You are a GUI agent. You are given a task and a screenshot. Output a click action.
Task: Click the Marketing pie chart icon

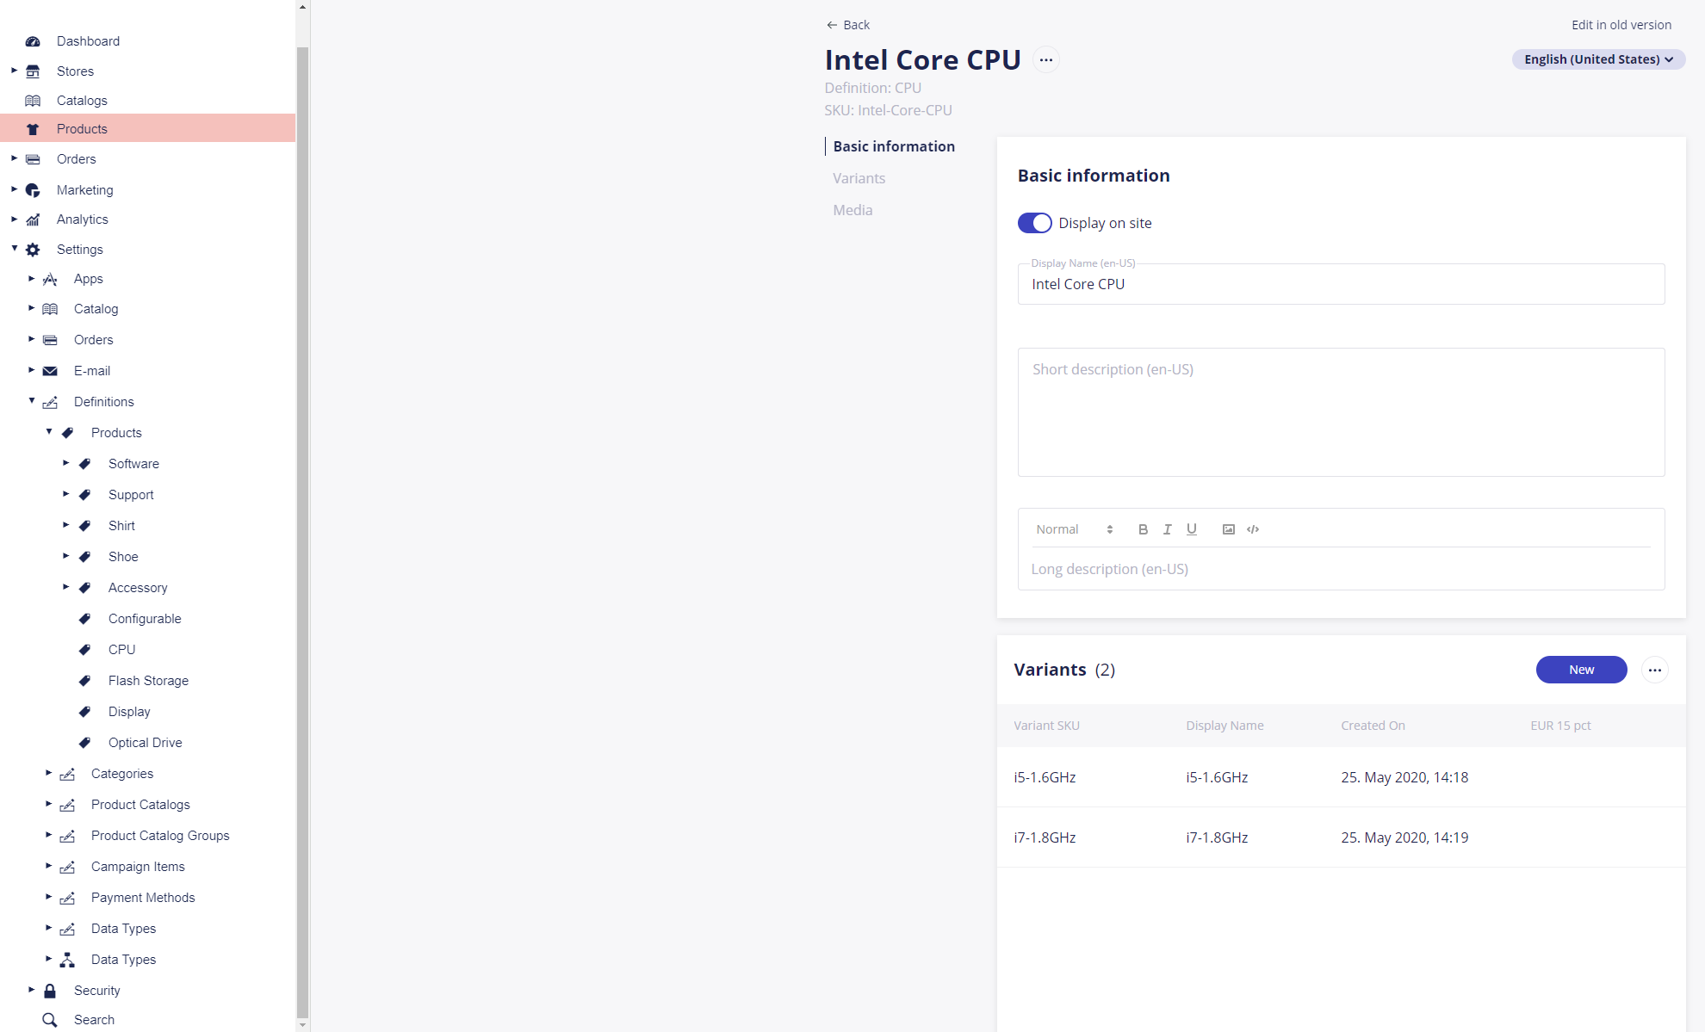pos(33,190)
